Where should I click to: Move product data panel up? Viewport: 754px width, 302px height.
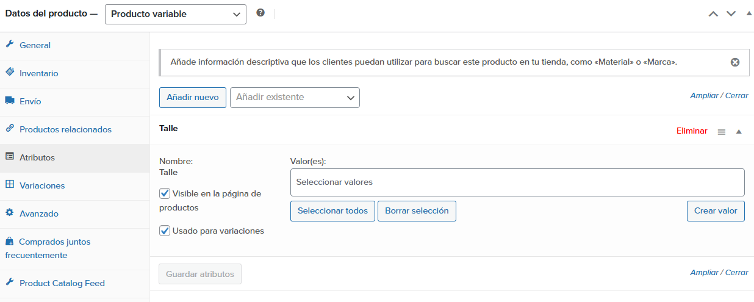[x=713, y=13]
